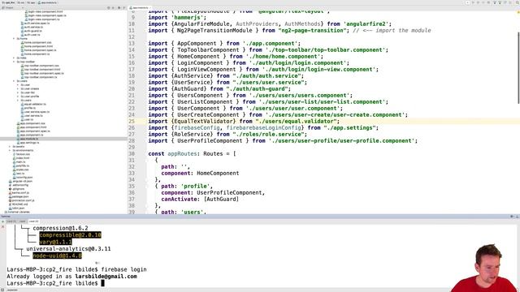Select the app.module.ts editor tab
Image resolution: width=520 pixels, height=292 pixels.
point(141,7)
